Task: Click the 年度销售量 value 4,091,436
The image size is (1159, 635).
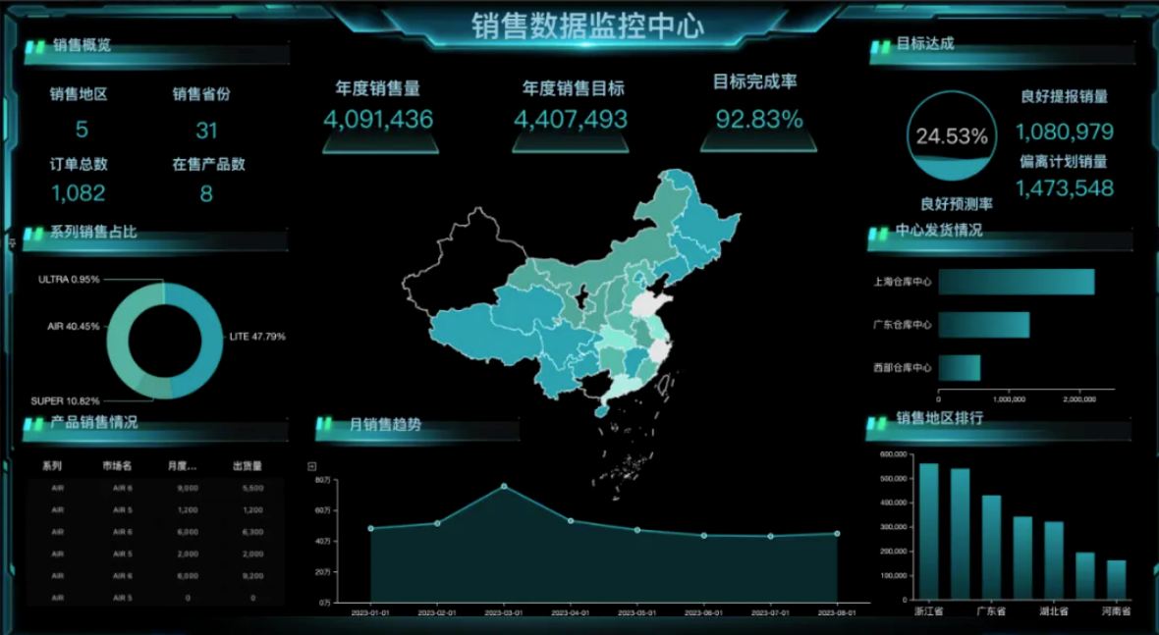Action: [x=378, y=120]
